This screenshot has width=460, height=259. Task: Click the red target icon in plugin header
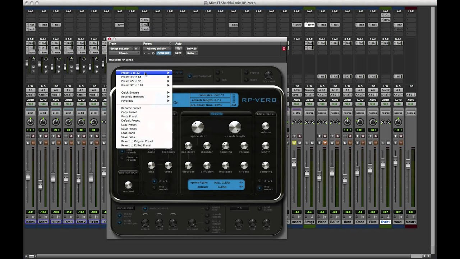284,49
